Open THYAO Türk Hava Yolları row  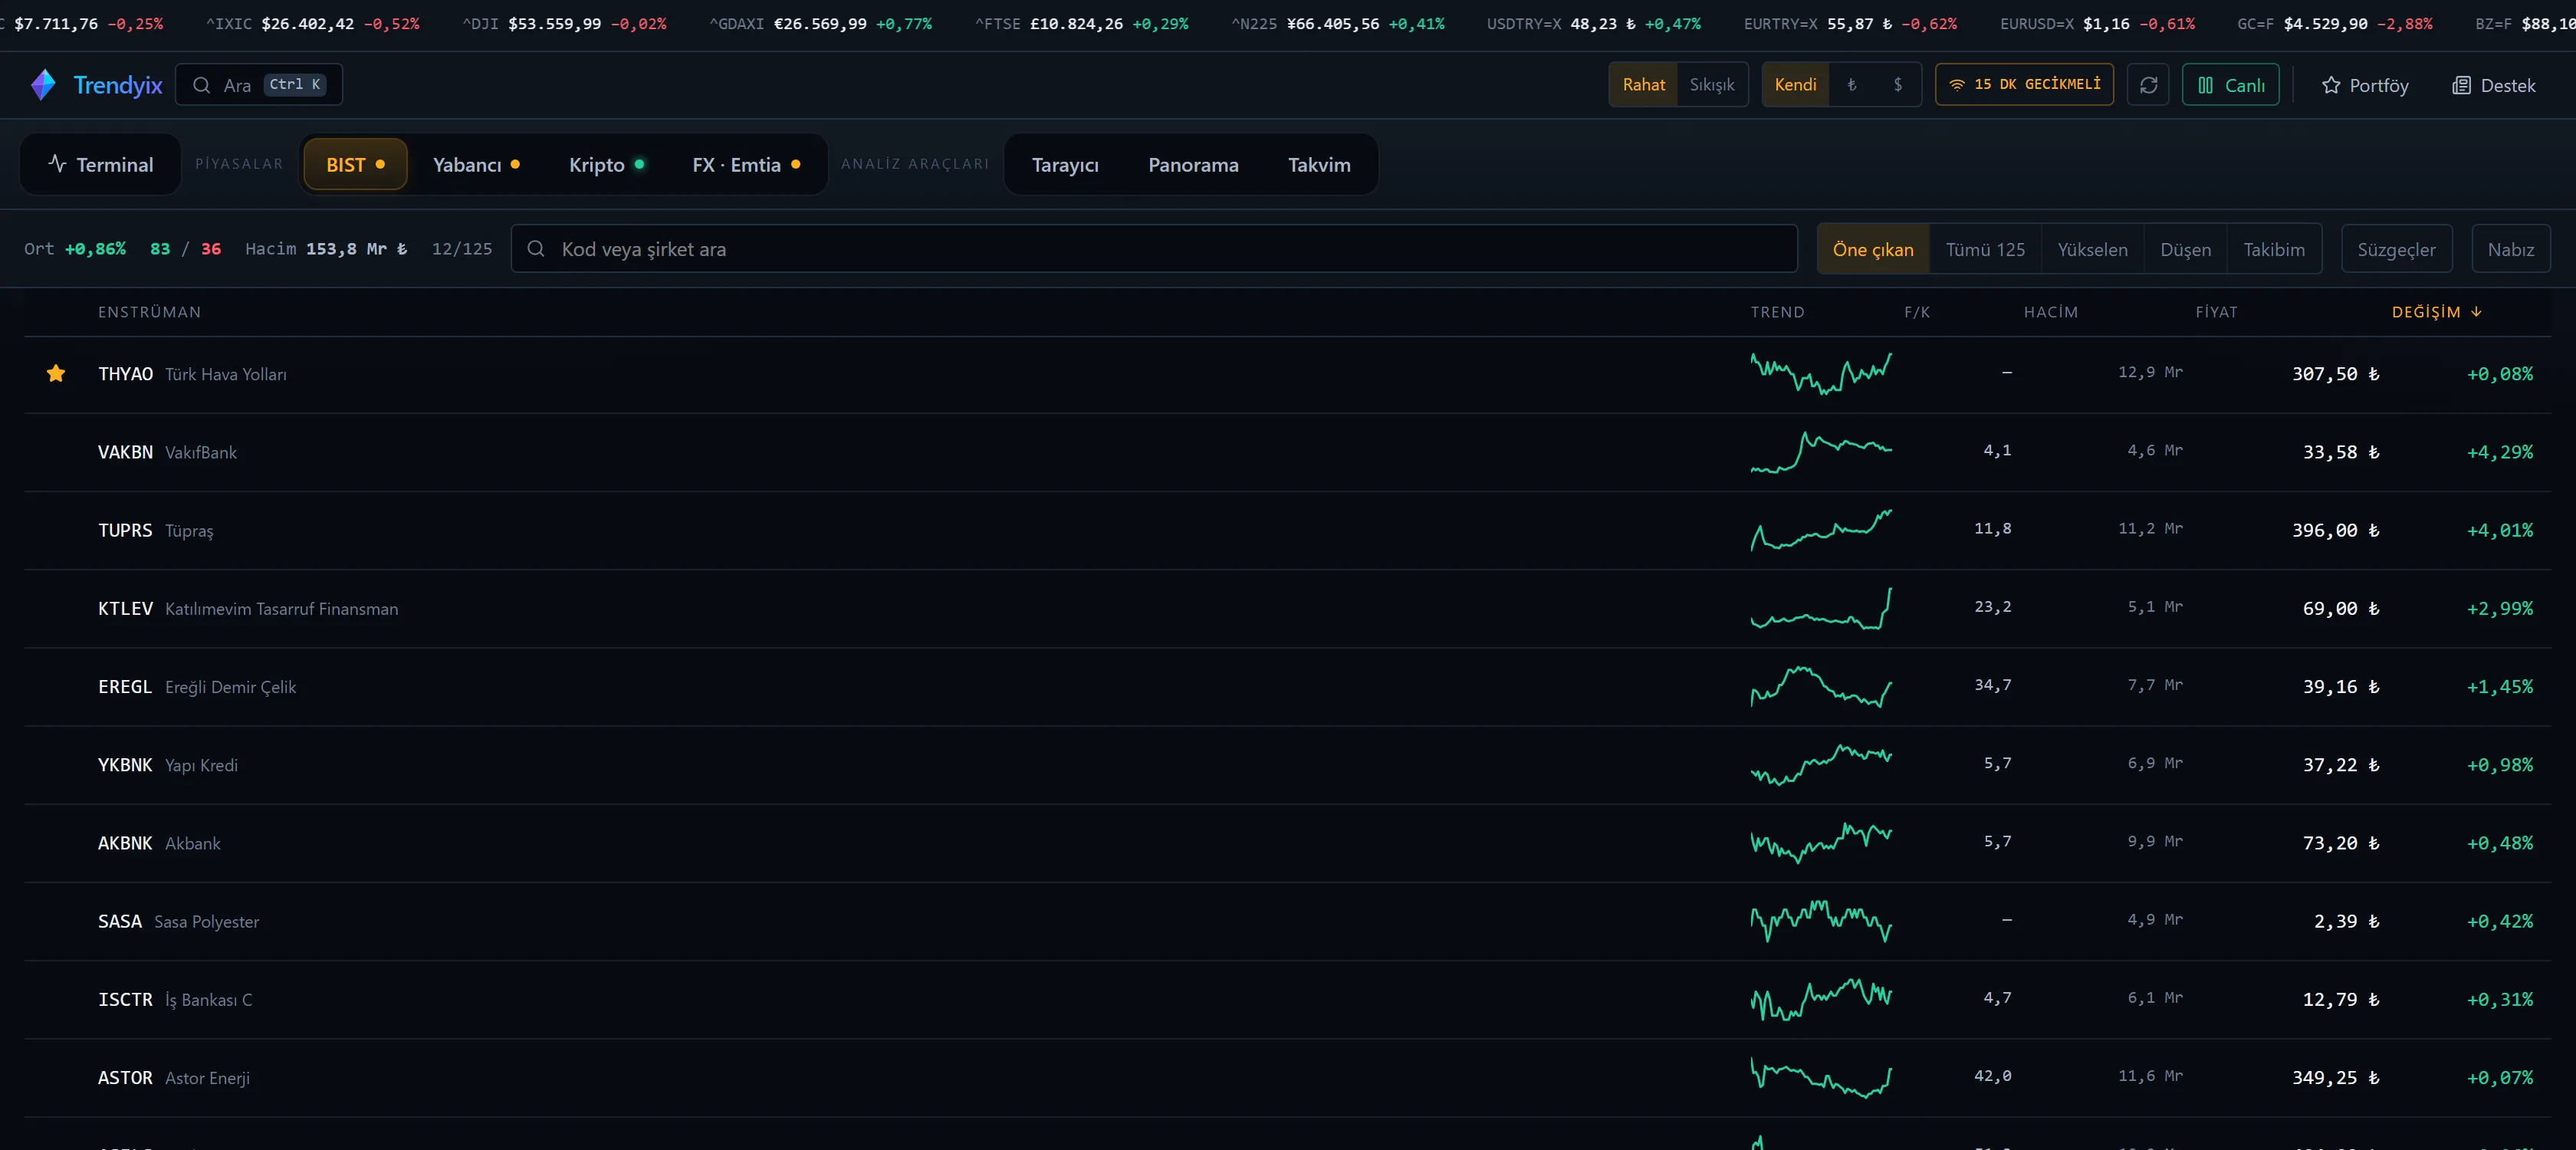tap(1287, 374)
